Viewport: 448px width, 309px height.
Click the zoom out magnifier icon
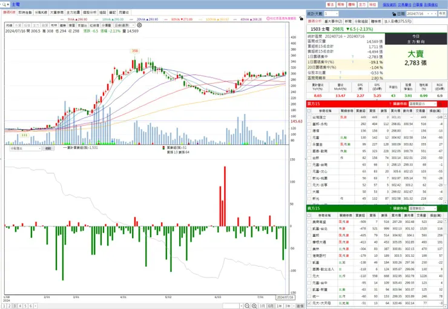(247, 306)
